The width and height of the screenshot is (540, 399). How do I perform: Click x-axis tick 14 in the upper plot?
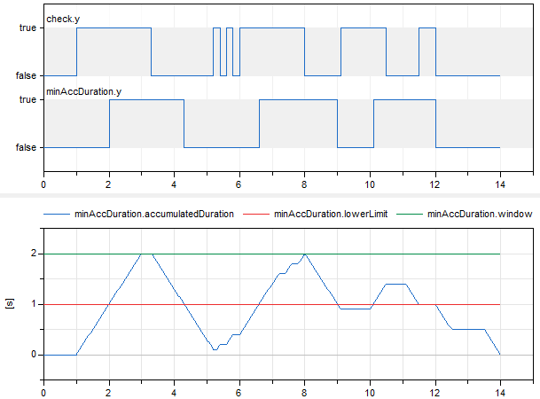[500, 184]
